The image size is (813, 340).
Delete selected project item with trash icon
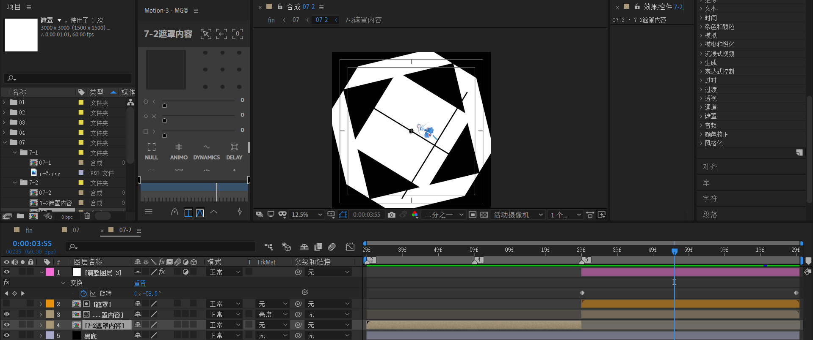pyautogui.click(x=87, y=216)
